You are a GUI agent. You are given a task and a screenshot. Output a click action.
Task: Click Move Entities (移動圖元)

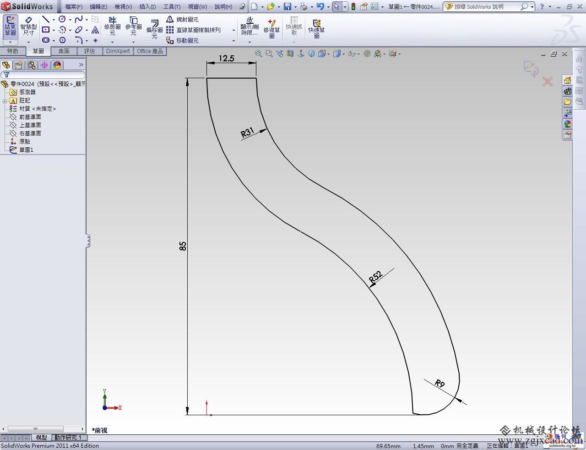(x=182, y=41)
